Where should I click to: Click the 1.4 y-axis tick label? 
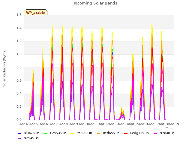click(19, 28)
